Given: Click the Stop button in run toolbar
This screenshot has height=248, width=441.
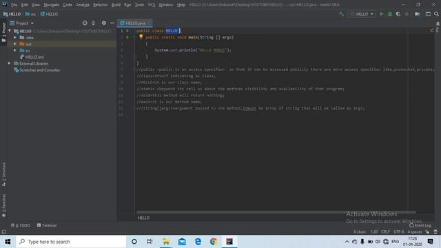Looking at the screenshot, I should 407,14.
